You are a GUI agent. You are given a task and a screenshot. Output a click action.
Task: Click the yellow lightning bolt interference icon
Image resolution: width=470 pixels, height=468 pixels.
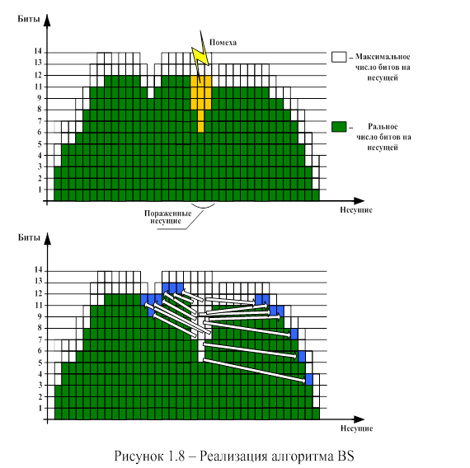coord(200,56)
